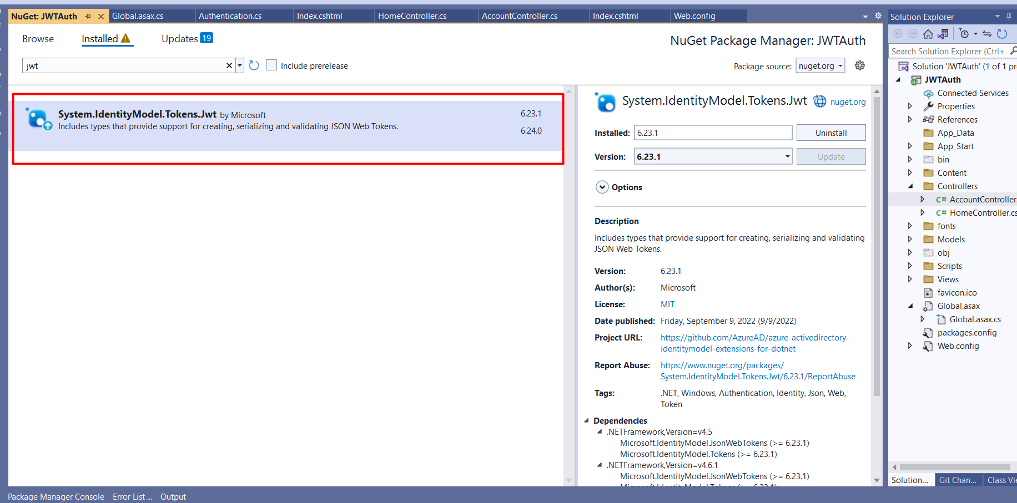1017x503 pixels.
Task: Focus the Search Solution Explorer field
Action: (x=948, y=51)
